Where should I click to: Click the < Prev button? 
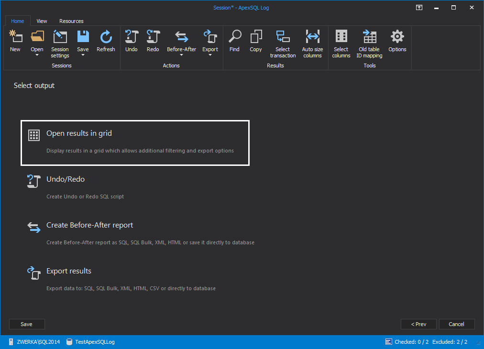(x=418, y=324)
